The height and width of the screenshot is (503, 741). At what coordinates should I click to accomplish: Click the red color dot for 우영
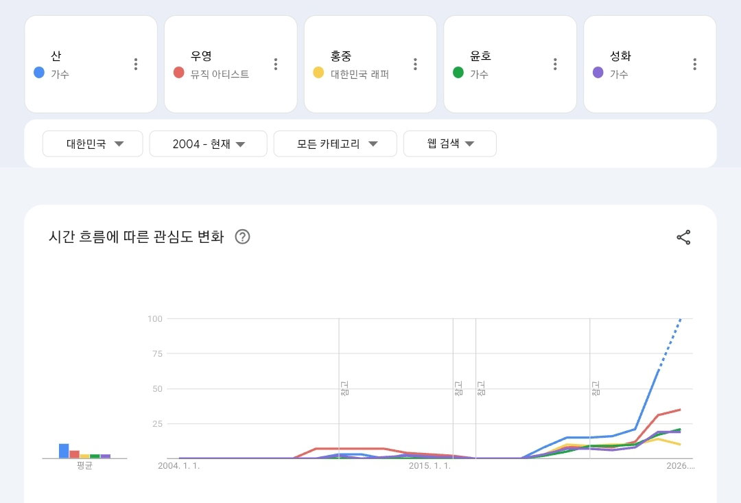click(x=178, y=72)
